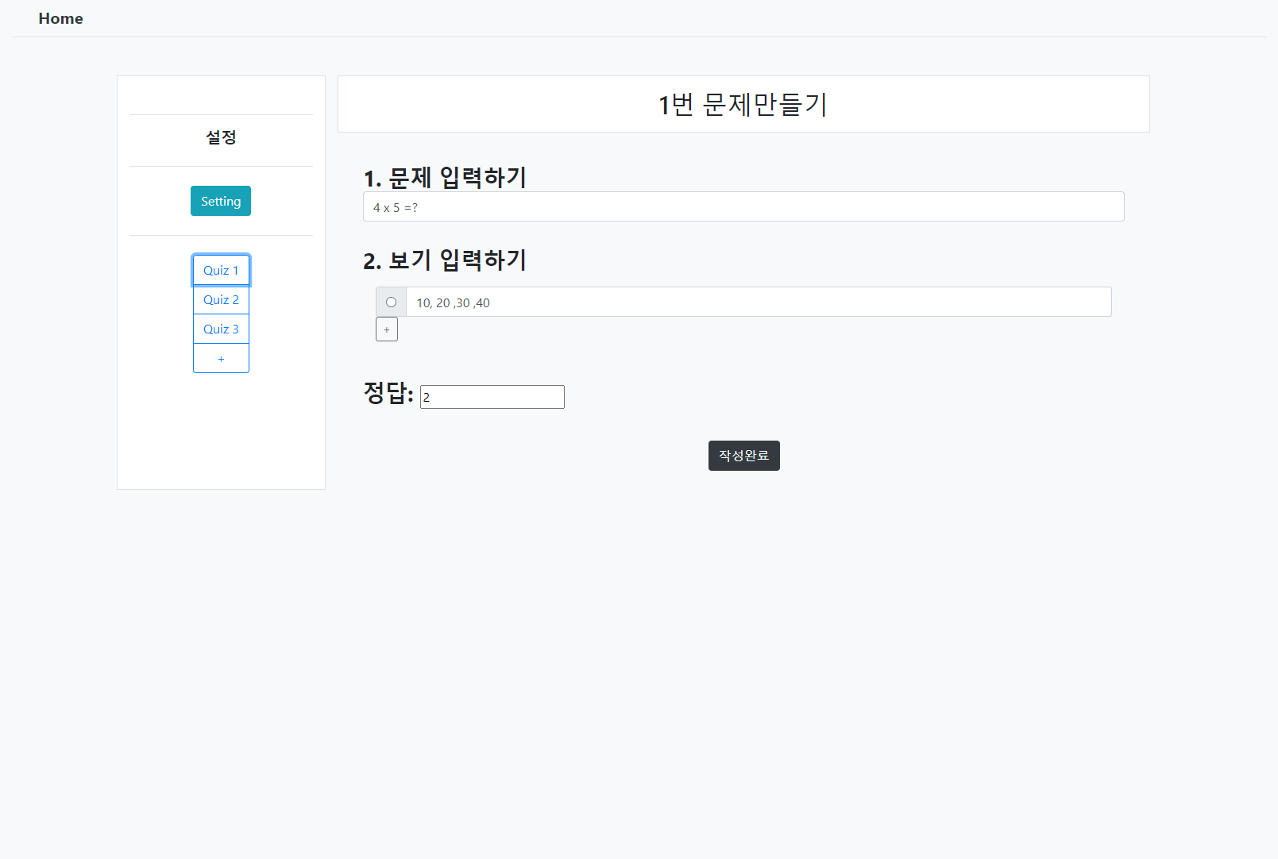Click the 설정 heading in the sidebar
The height and width of the screenshot is (859, 1278).
221,137
